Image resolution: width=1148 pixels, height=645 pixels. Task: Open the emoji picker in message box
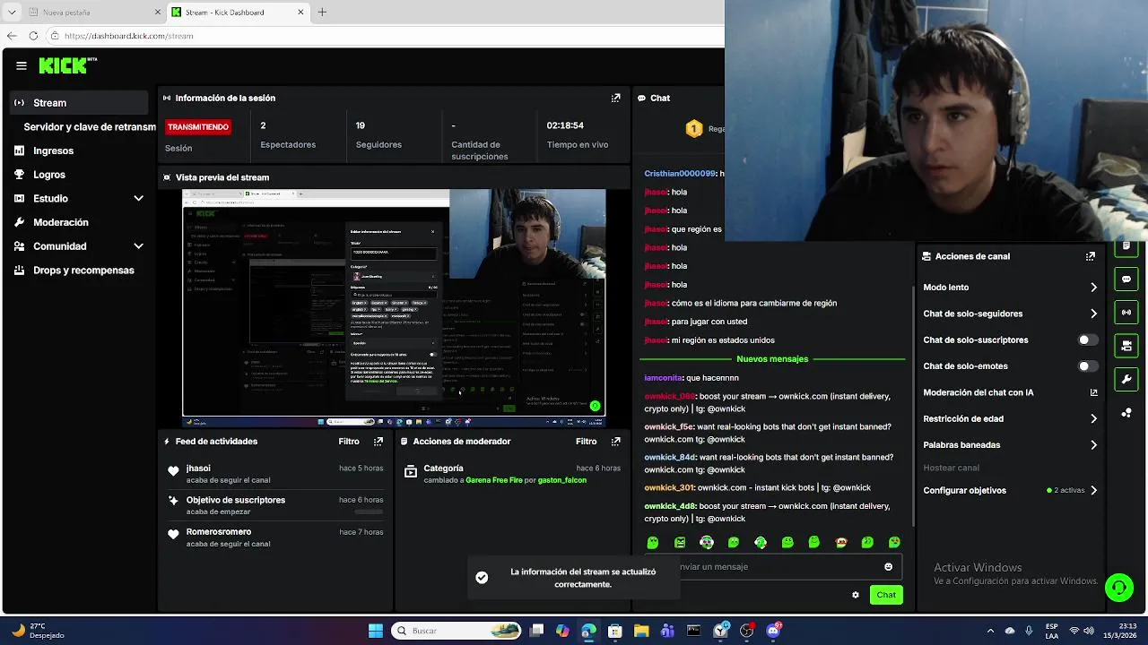click(889, 567)
